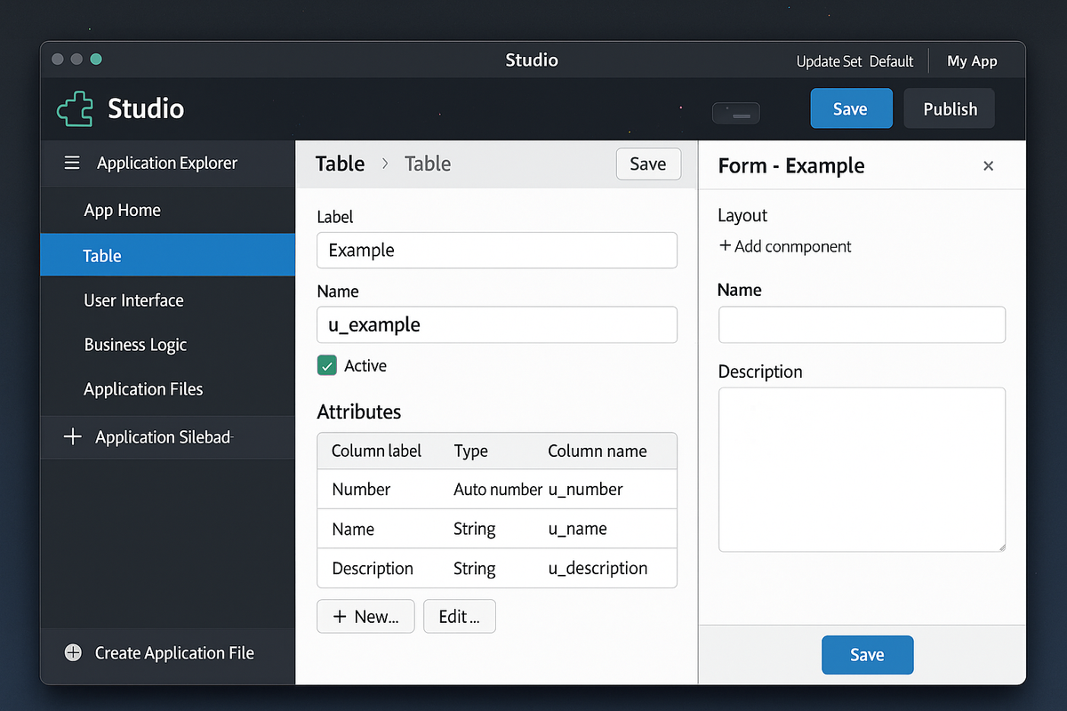
Task: Open the Update Set Default selector
Action: [x=854, y=61]
